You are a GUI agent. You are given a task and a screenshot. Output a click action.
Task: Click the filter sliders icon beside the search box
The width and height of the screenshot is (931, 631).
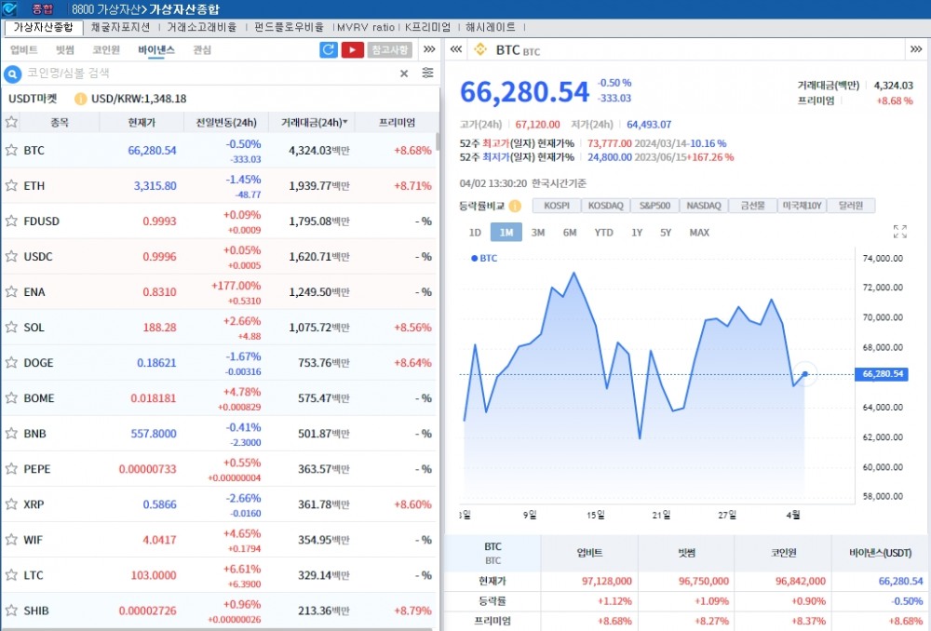click(x=427, y=73)
